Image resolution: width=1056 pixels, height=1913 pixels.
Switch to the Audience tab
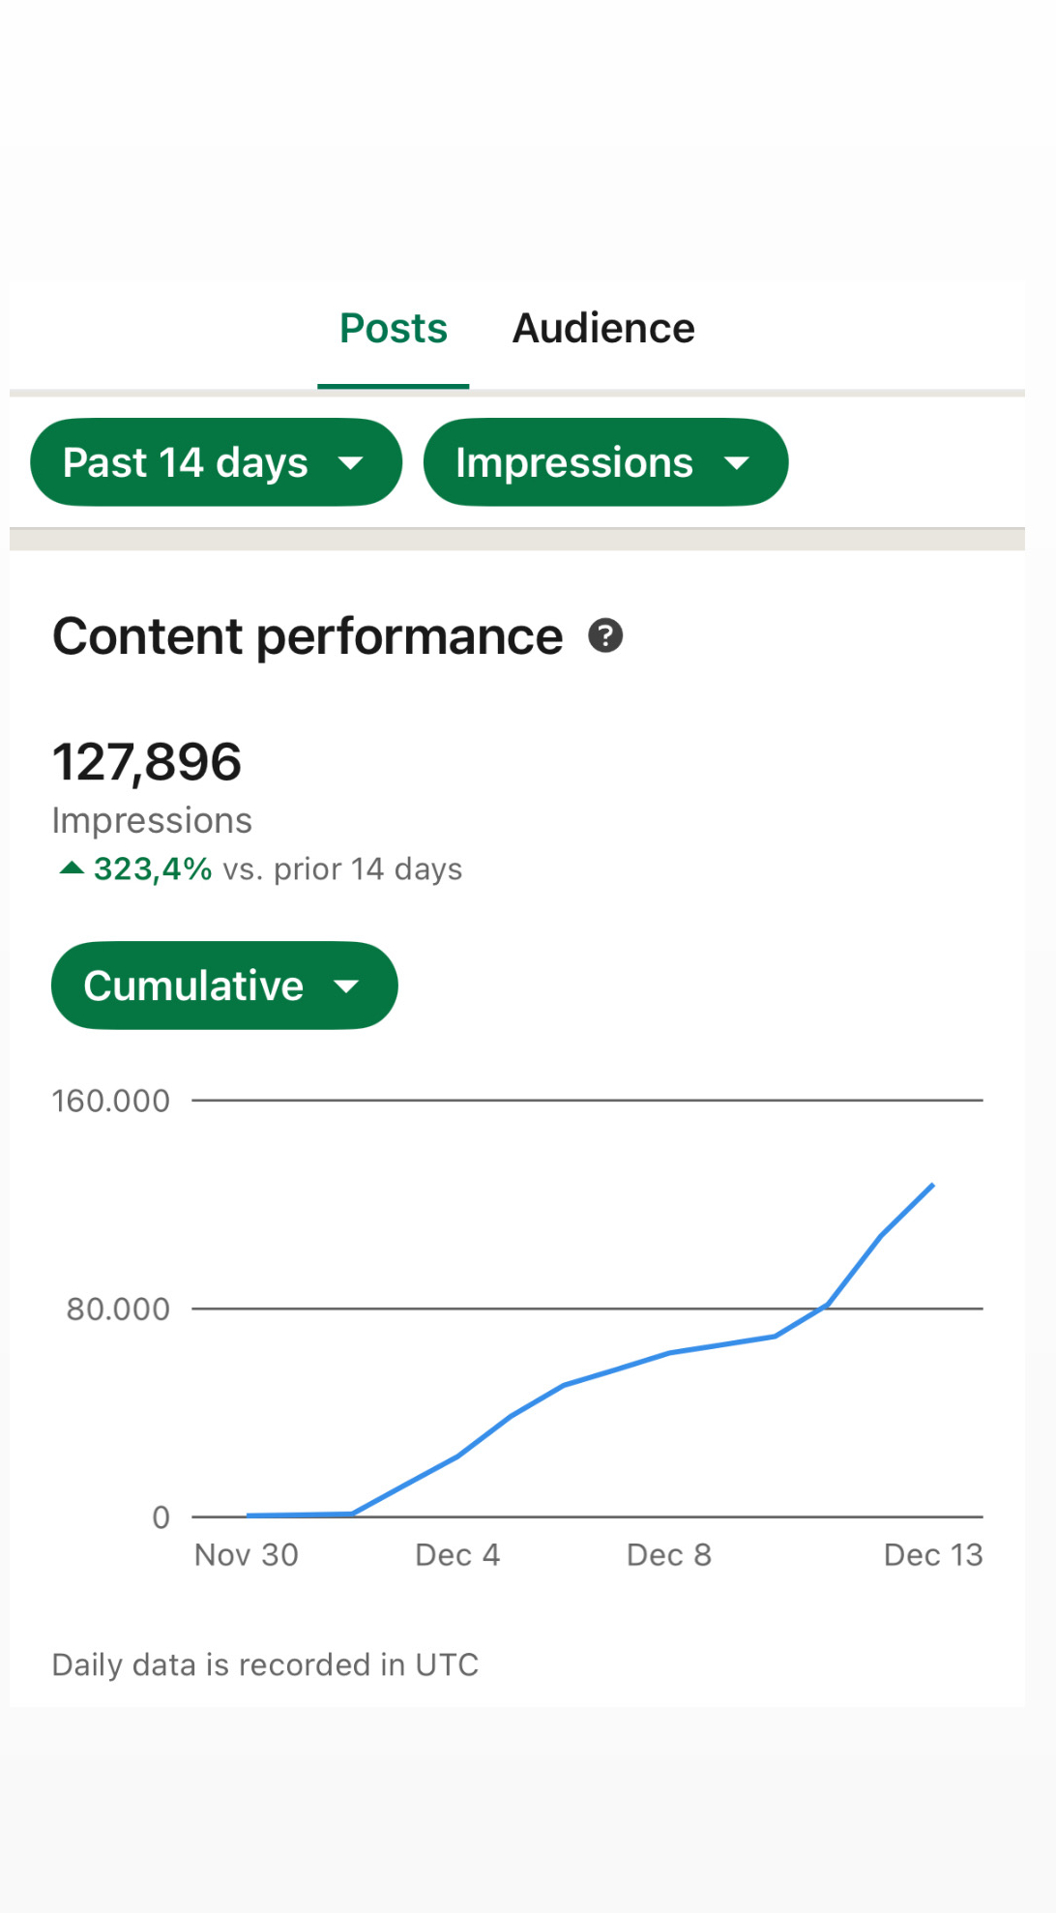pyautogui.click(x=603, y=329)
